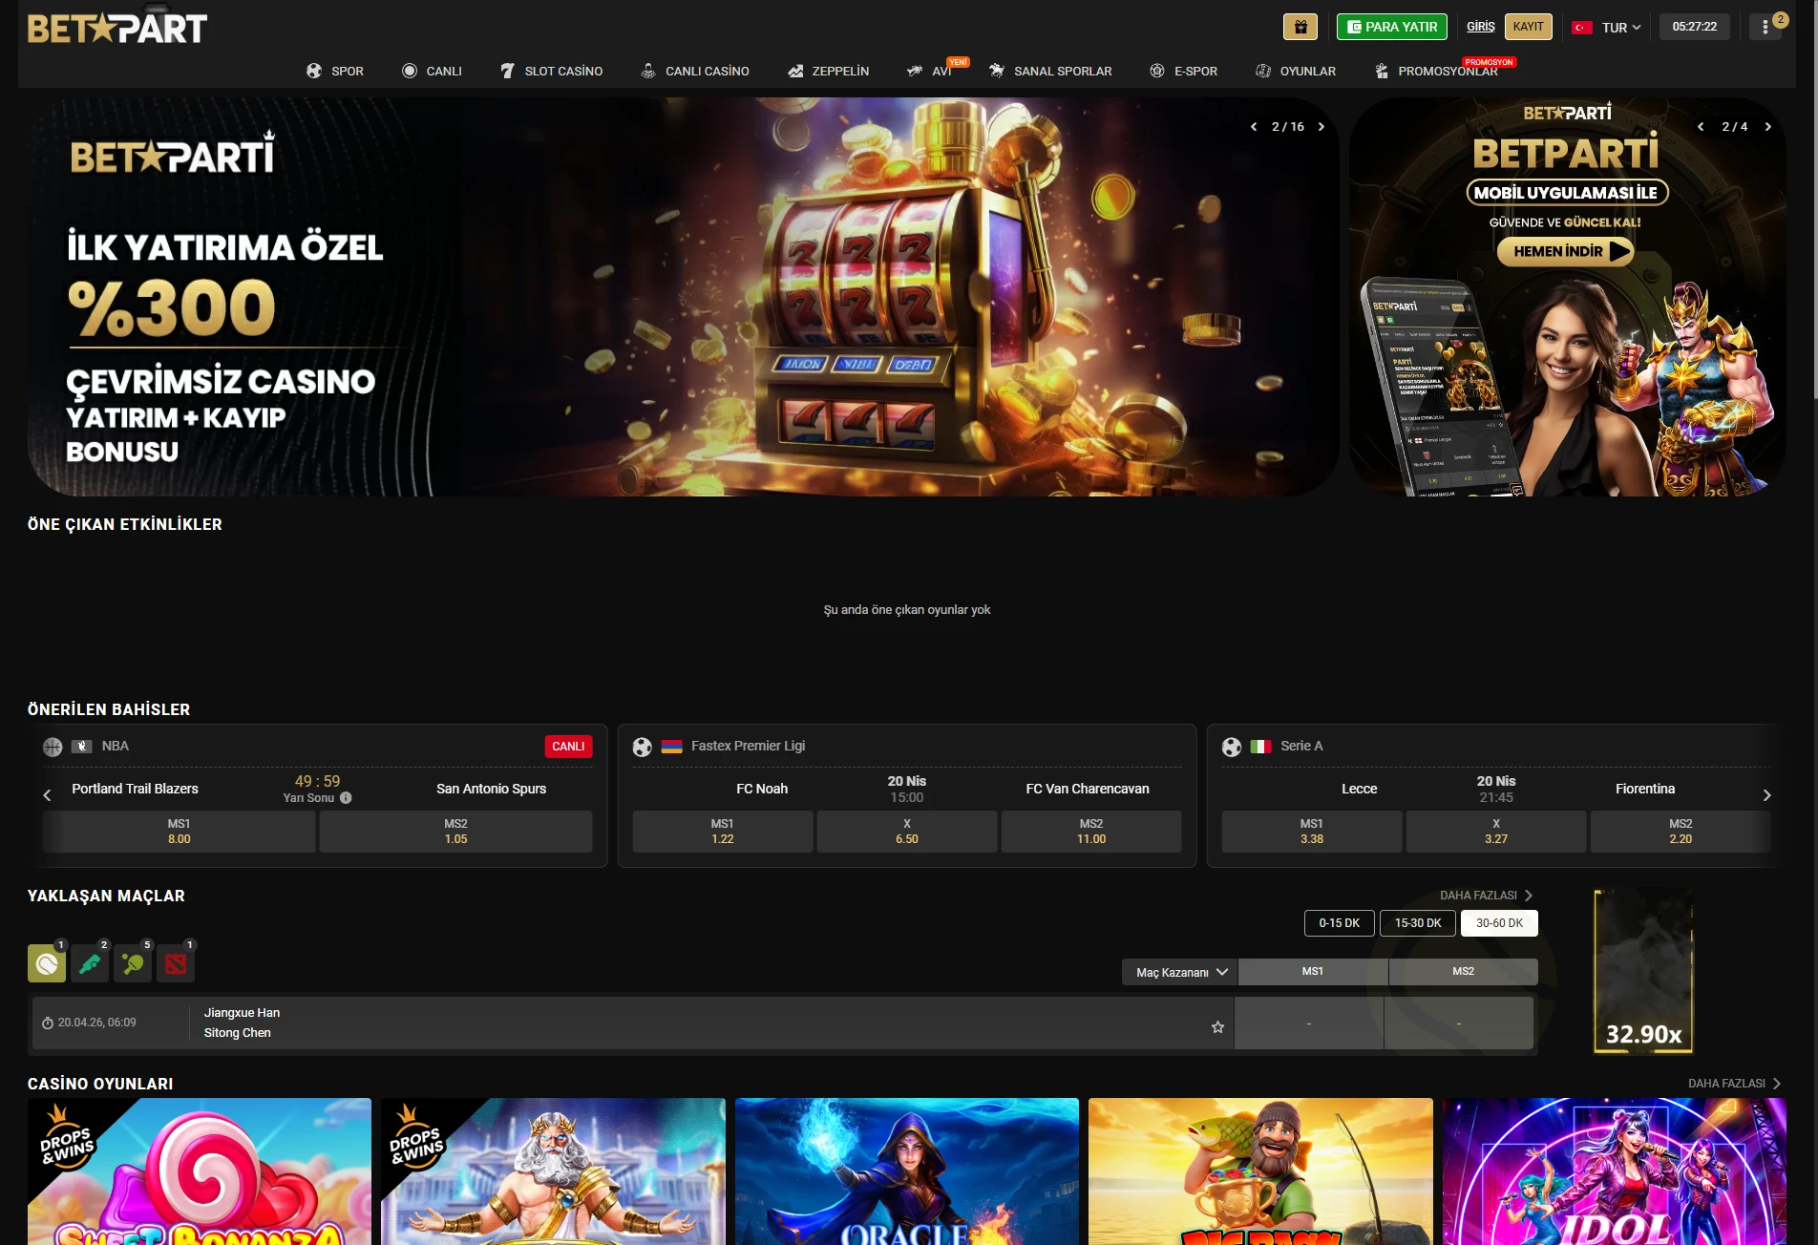The width and height of the screenshot is (1818, 1245).
Task: Open the Canlı Casino menu
Action: click(x=695, y=71)
